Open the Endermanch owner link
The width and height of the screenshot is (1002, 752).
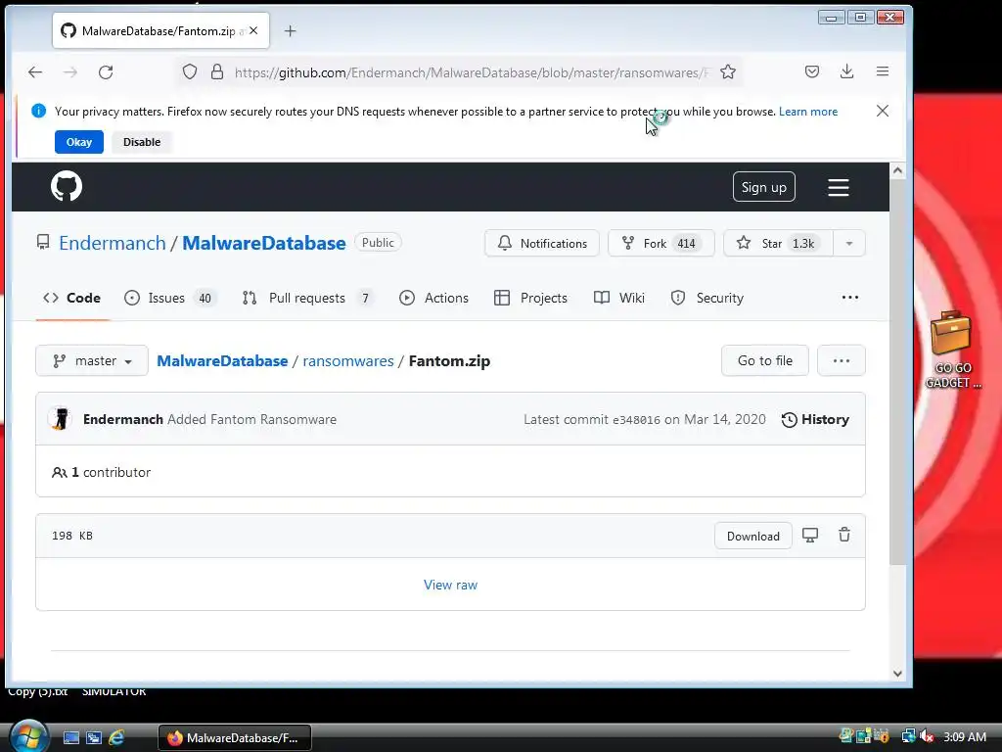click(x=113, y=243)
